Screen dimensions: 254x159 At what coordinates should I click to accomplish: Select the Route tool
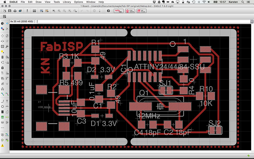click(3, 94)
